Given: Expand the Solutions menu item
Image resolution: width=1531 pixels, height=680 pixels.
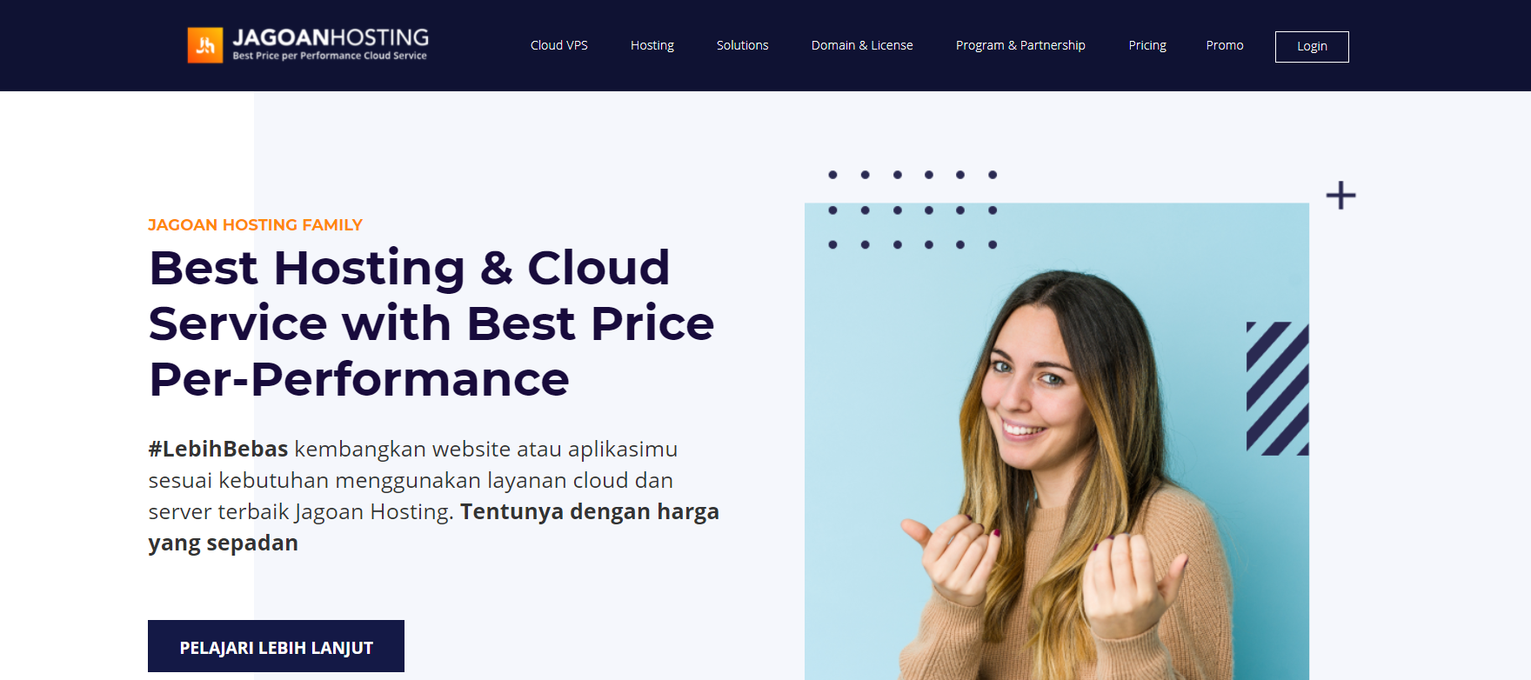Looking at the screenshot, I should (x=743, y=45).
